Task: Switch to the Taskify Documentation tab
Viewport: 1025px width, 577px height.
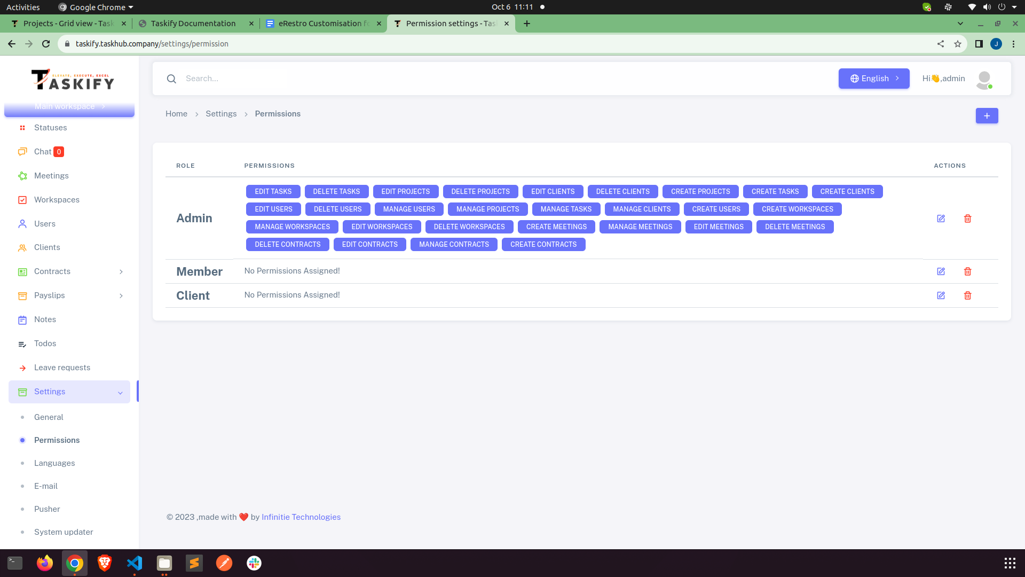Action: (194, 23)
